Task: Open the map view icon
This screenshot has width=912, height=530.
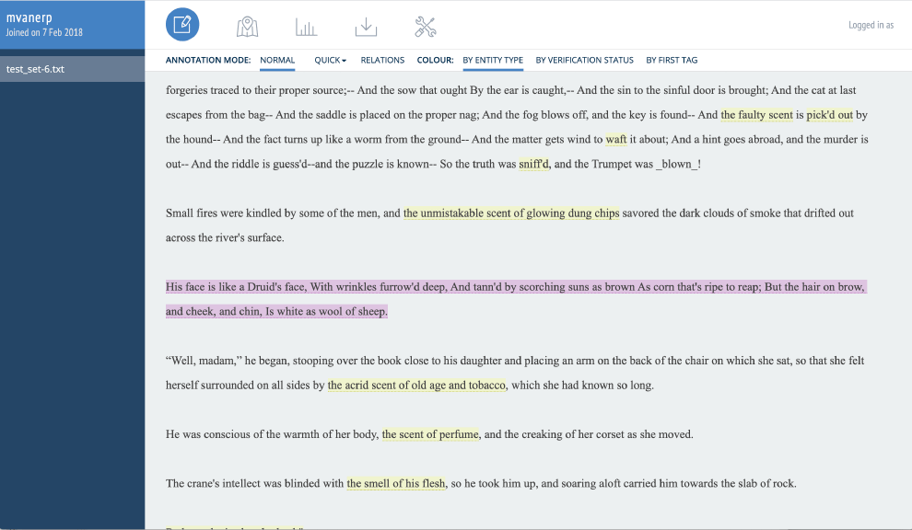Action: [x=247, y=27]
